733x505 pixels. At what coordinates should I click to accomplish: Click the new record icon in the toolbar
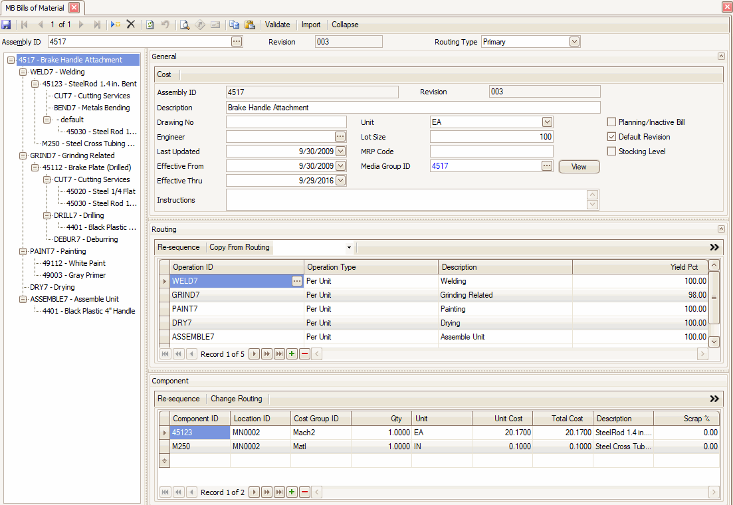[x=116, y=25]
